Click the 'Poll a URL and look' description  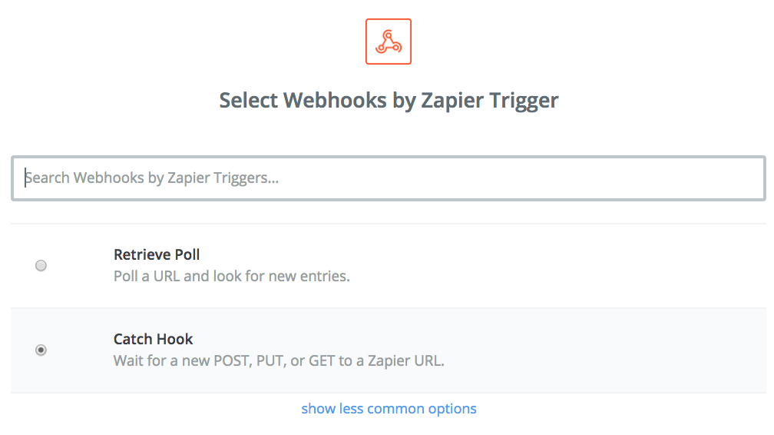tap(232, 276)
